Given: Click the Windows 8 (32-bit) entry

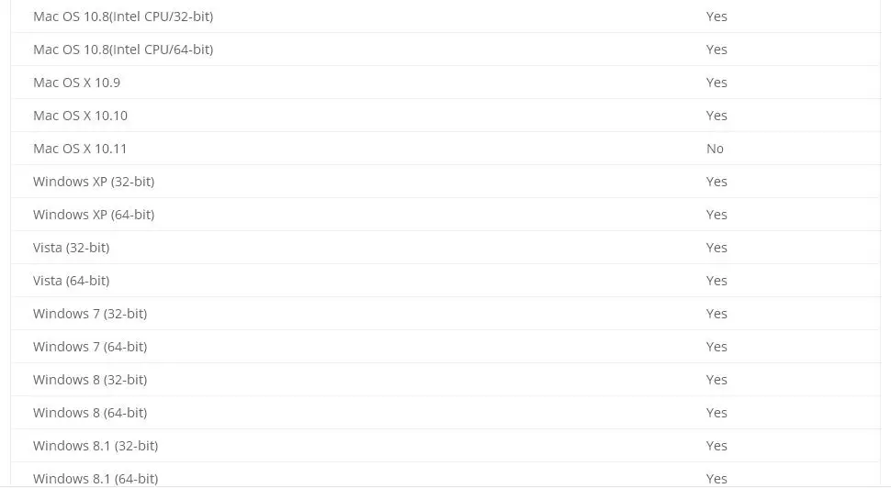Looking at the screenshot, I should 90,379.
